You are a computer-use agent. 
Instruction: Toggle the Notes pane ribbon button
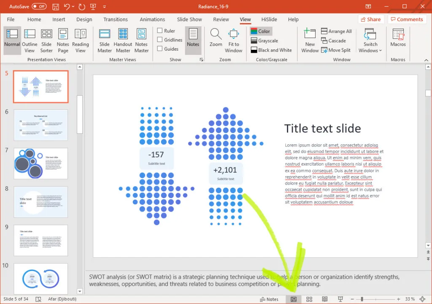tap(193, 41)
